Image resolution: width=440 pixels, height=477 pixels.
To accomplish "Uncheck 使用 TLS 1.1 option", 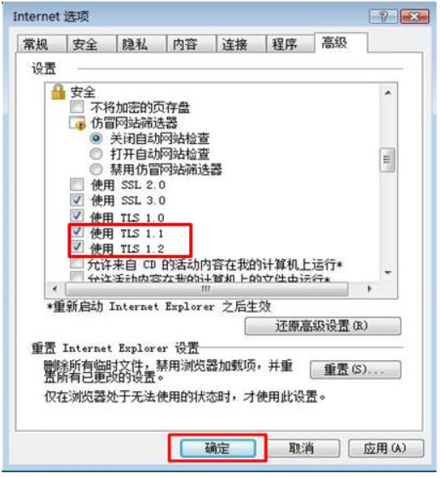I will tap(77, 232).
